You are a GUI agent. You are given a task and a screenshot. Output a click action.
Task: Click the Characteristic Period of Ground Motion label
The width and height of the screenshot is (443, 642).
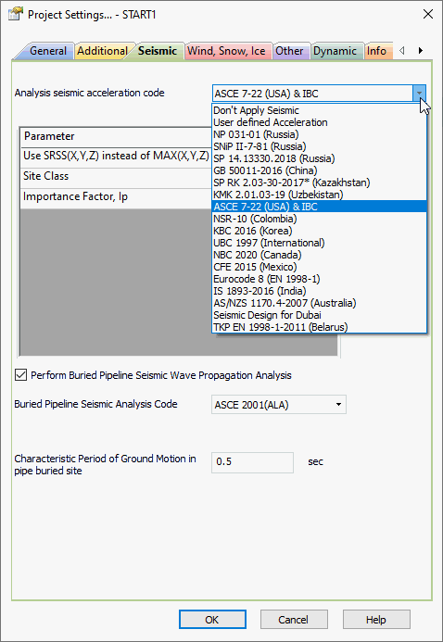tap(106, 465)
